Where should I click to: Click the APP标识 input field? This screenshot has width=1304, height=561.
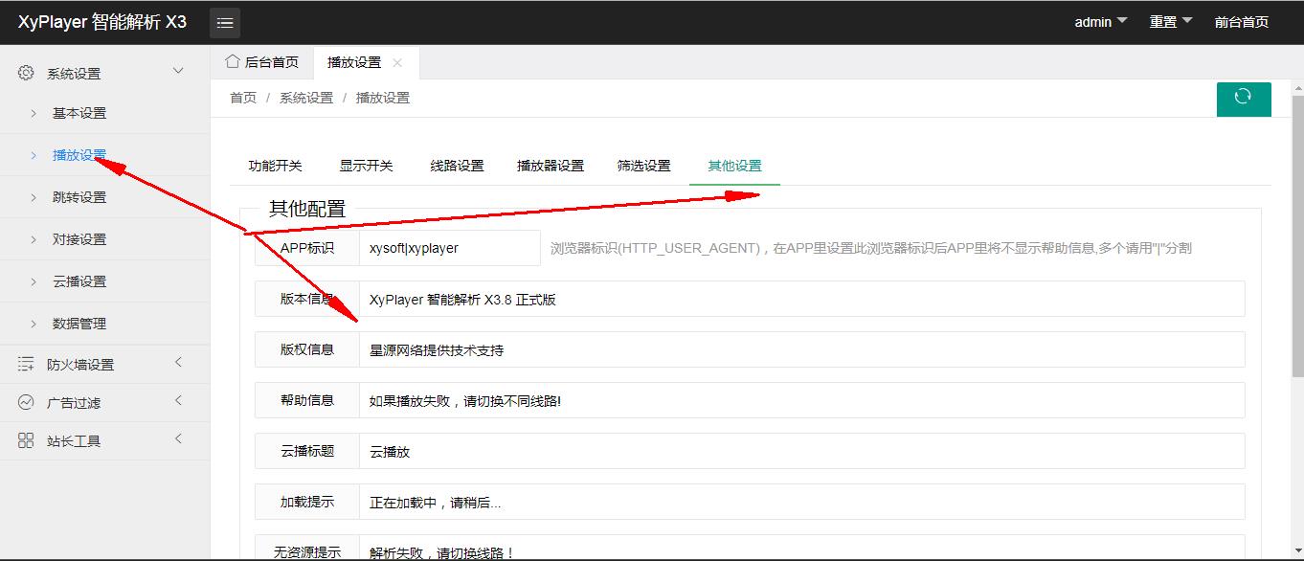tap(450, 248)
